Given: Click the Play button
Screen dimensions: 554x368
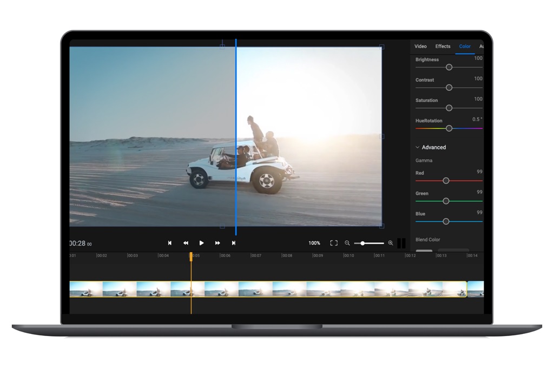Looking at the screenshot, I should click(x=201, y=243).
